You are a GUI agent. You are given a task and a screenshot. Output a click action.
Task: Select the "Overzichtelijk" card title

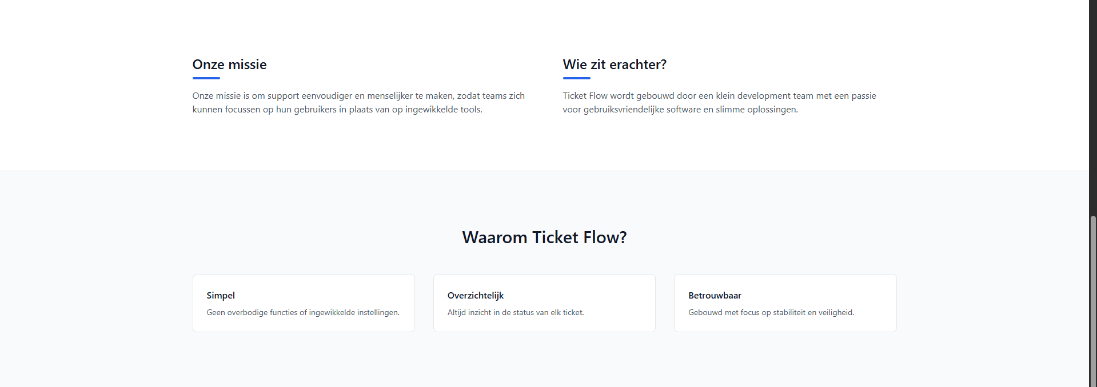[x=476, y=296]
